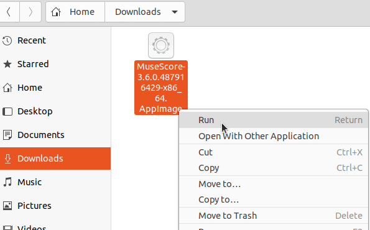Image resolution: width=370 pixels, height=230 pixels.
Task: Open the Downloads sidebar entry
Action: pyautogui.click(x=55, y=159)
